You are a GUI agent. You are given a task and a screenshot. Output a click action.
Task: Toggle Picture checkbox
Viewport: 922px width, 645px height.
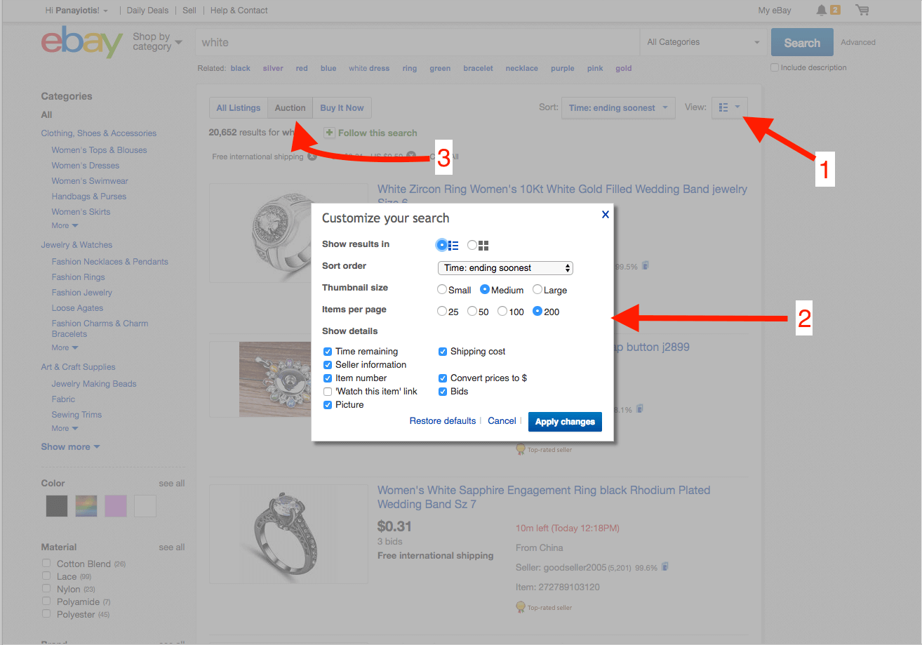(x=328, y=405)
